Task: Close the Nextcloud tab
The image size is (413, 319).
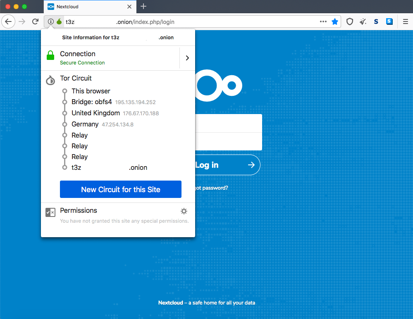Action: (x=129, y=7)
